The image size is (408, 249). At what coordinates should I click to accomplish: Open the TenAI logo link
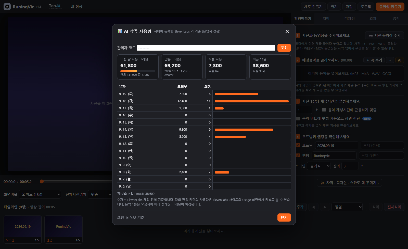point(55,6)
